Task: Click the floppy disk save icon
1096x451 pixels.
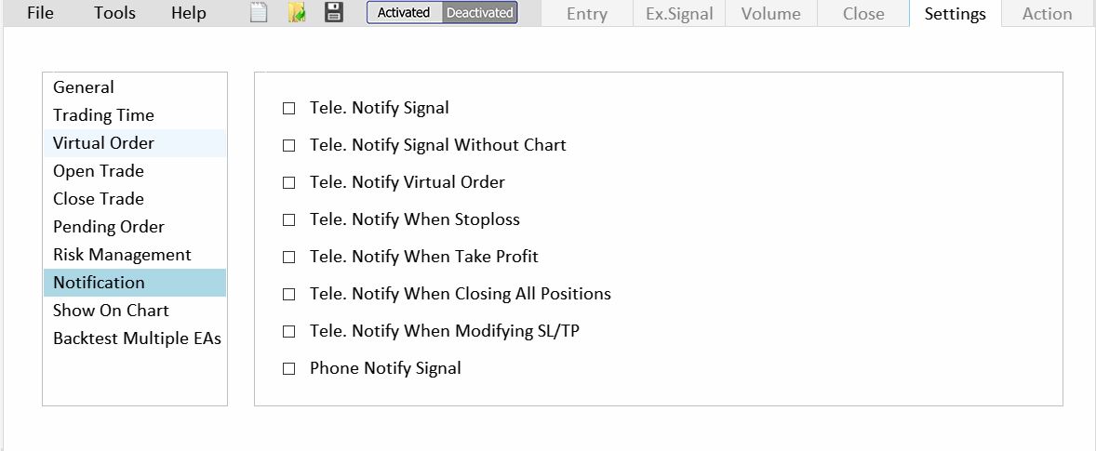Action: (334, 13)
